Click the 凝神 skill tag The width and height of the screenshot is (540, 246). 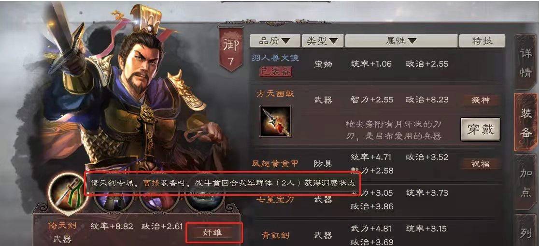click(481, 100)
